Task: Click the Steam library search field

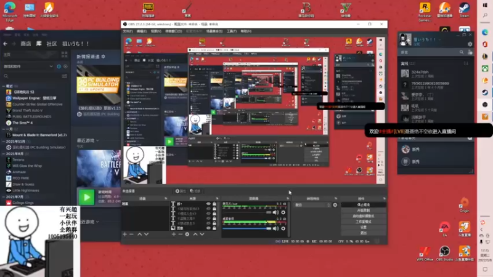Action: pyautogui.click(x=31, y=76)
